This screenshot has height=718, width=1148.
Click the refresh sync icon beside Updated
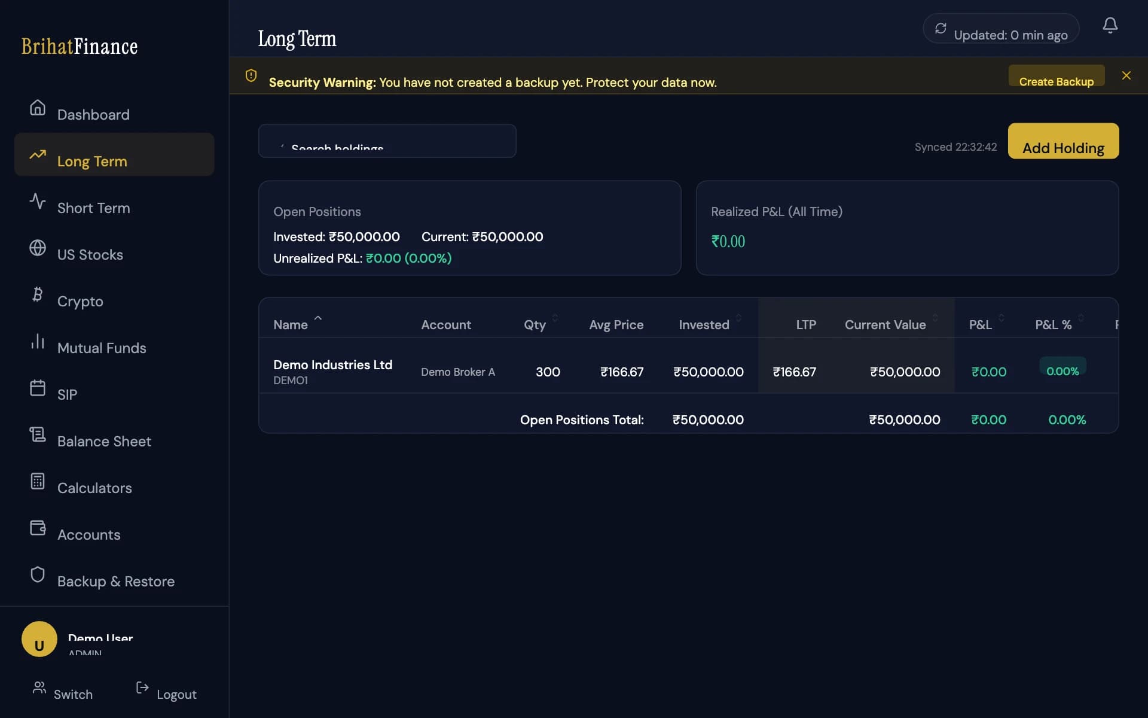click(x=941, y=28)
